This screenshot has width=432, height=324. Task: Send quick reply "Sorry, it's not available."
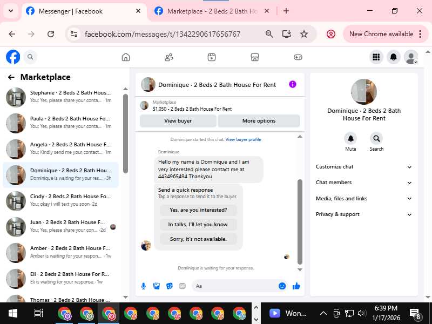pyautogui.click(x=198, y=239)
